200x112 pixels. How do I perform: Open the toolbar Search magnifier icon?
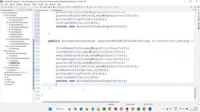click(x=191, y=7)
